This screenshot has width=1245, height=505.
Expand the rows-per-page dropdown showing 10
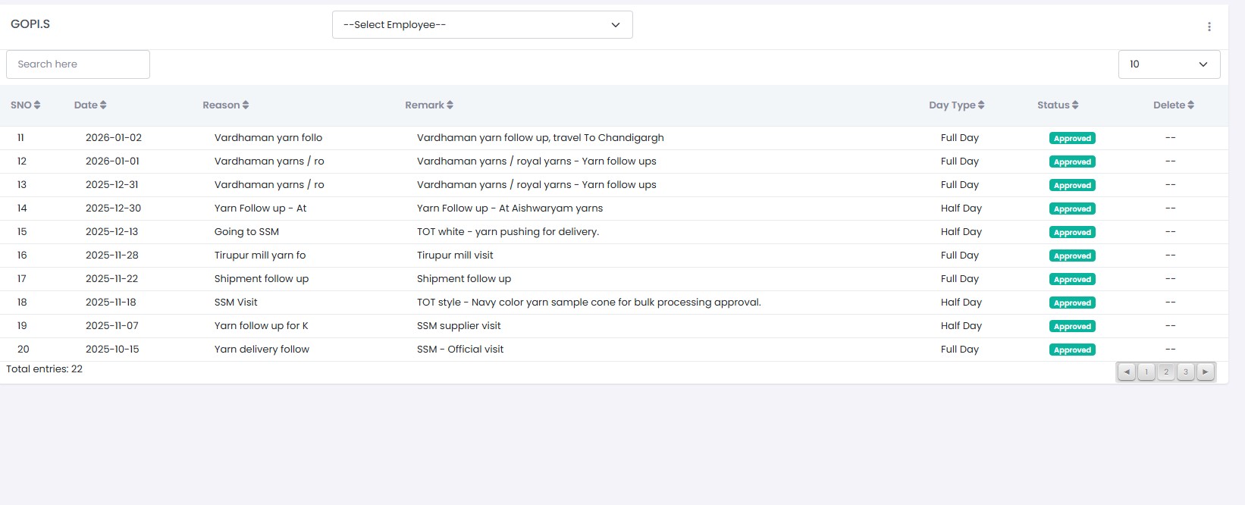pyautogui.click(x=1168, y=64)
